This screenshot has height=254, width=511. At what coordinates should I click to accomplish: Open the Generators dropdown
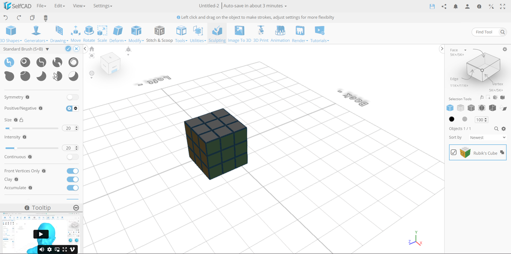(36, 34)
